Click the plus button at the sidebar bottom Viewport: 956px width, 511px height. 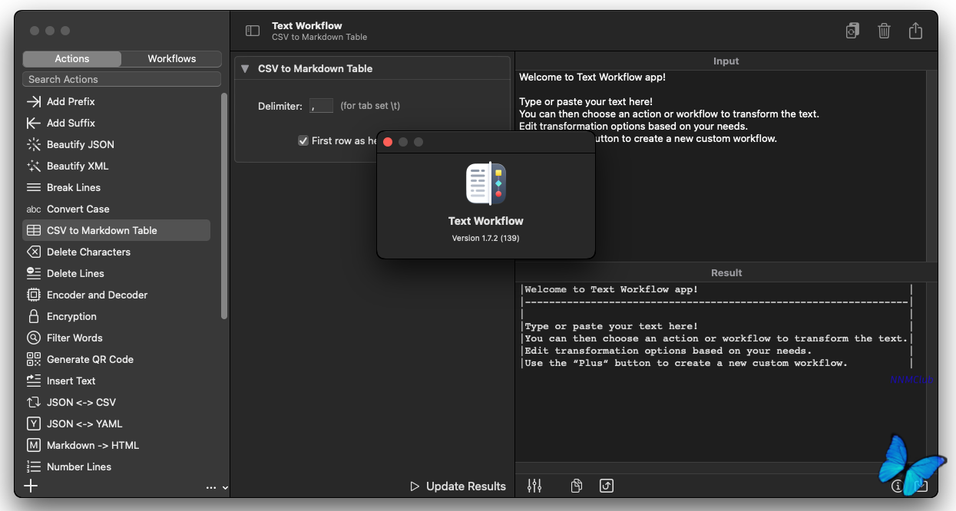click(x=31, y=486)
